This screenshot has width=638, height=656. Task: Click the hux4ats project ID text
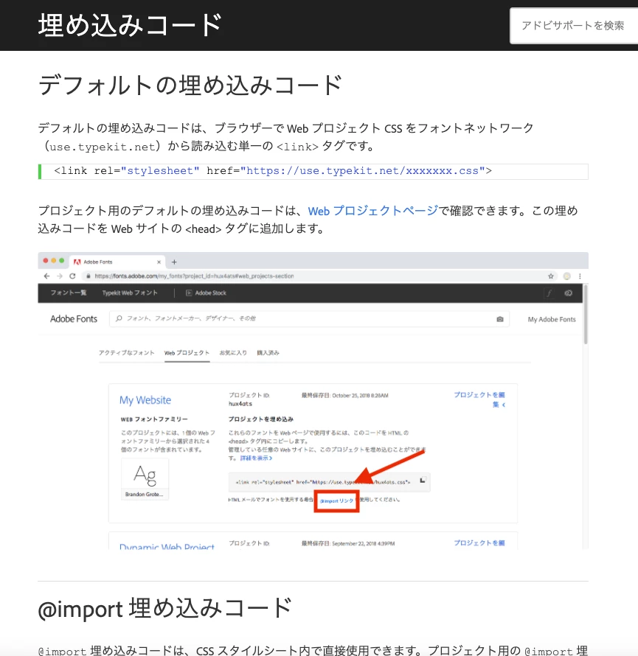click(240, 404)
